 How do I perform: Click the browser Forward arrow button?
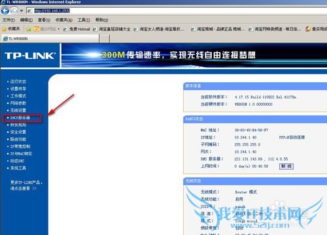coord(14,10)
